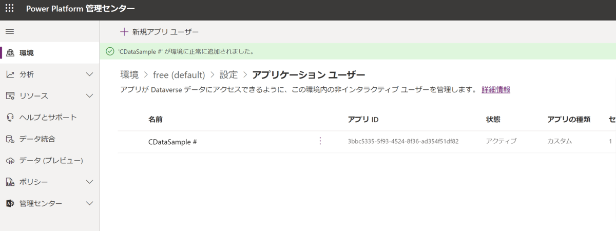Click the 環境 globe icon in sidebar
This screenshot has width=616, height=231.
tap(10, 53)
